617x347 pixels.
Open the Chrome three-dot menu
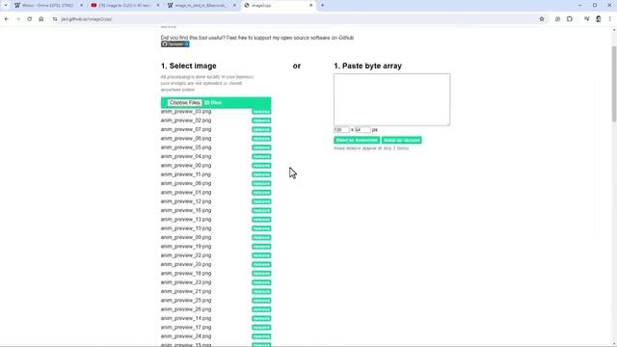tap(609, 19)
